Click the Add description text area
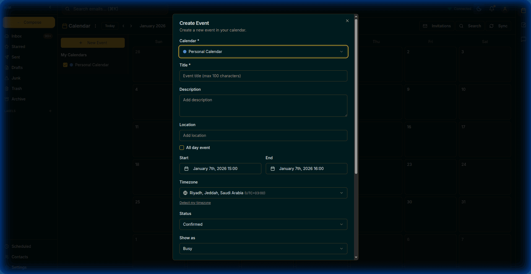531x274 pixels. (x=263, y=105)
